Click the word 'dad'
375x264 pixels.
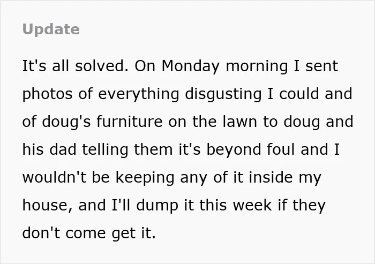(63, 149)
